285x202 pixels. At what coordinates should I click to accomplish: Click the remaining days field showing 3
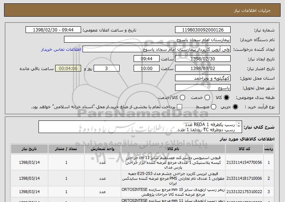107,69
